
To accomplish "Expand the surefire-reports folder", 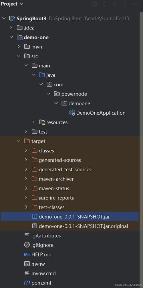I will (x=26, y=198).
